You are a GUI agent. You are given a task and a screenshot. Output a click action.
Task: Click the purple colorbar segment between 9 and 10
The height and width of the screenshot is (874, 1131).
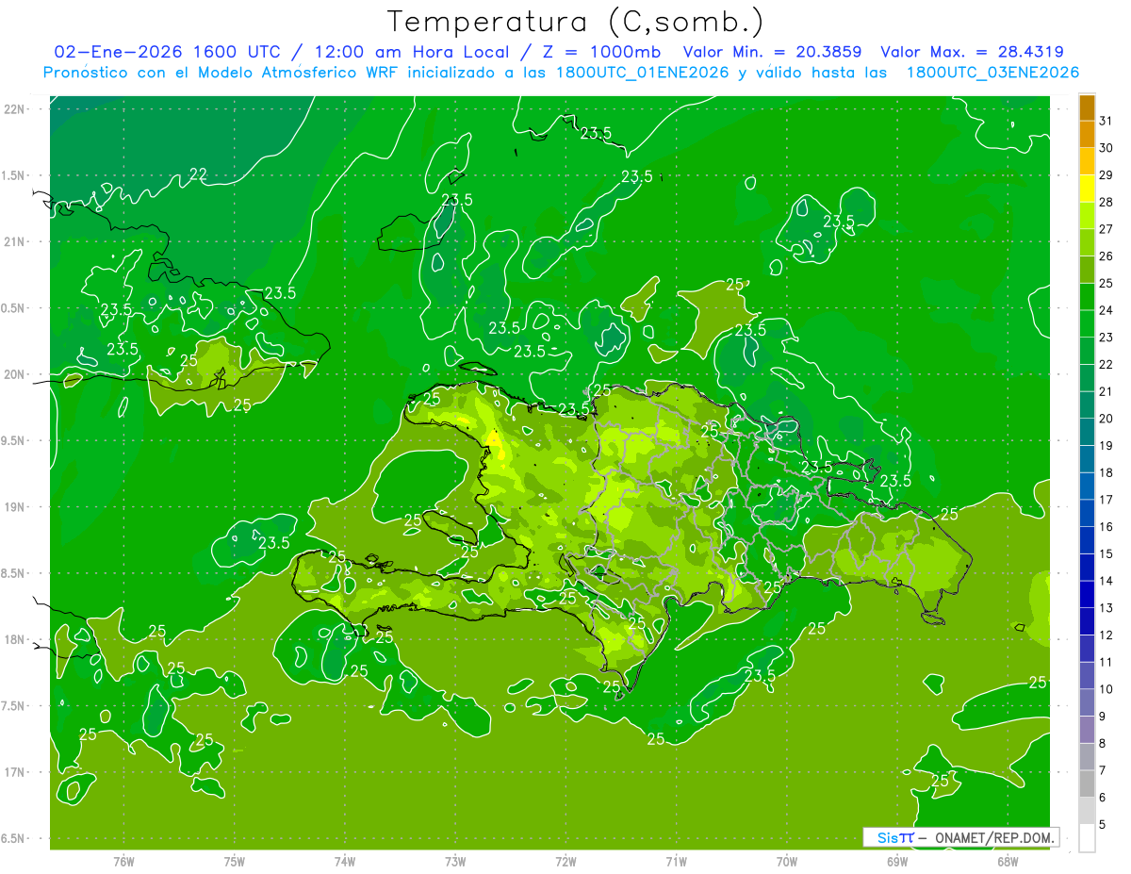click(x=1087, y=703)
